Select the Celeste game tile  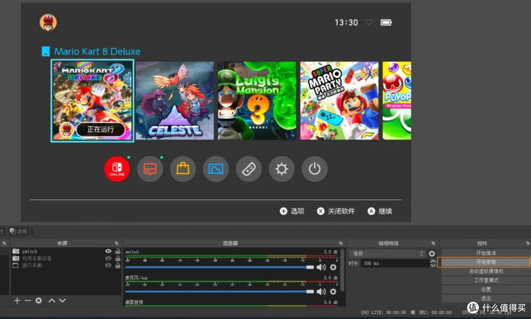175,101
